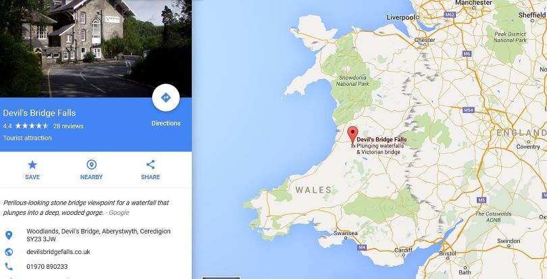Click the red Devil's Bridge Falls map pin
Image resolution: width=547 pixels, height=279 pixels.
coord(353,136)
